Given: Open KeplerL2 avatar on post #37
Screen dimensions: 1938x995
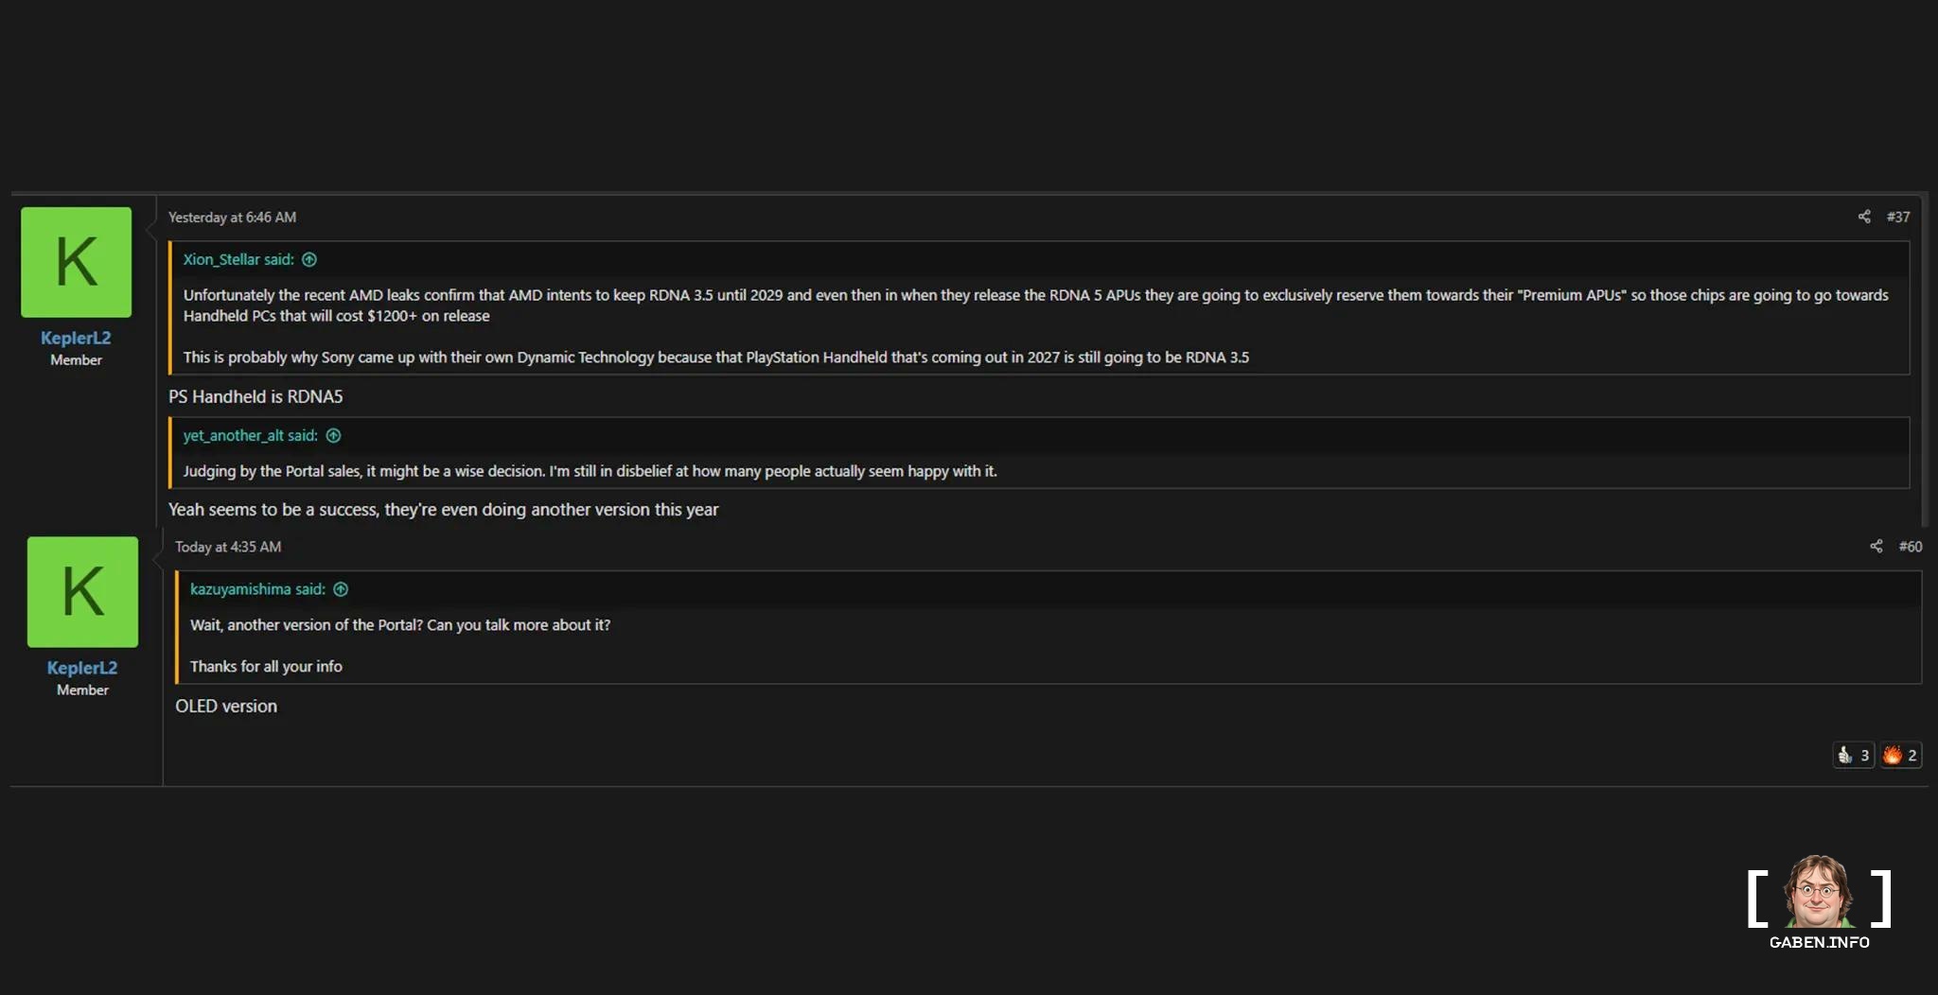Looking at the screenshot, I should (76, 262).
